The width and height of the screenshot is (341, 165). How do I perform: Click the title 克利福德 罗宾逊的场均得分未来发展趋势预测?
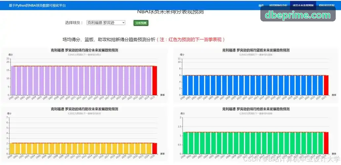click(84, 50)
